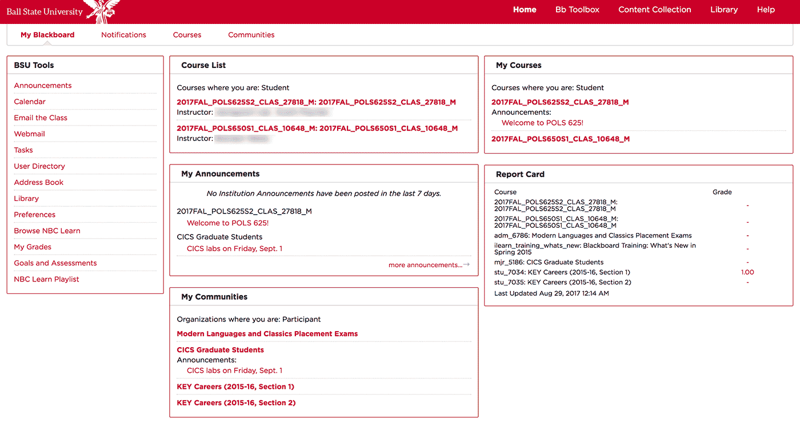Click the Report Card panel title

[520, 174]
